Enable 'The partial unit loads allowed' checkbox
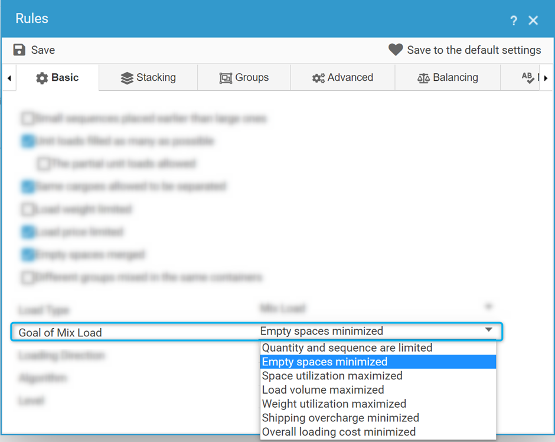Screen dimensions: 555x442 pyautogui.click(x=44, y=163)
